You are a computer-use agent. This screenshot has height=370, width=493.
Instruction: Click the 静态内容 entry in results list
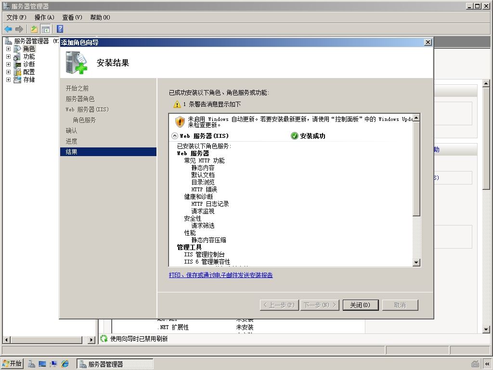click(203, 168)
